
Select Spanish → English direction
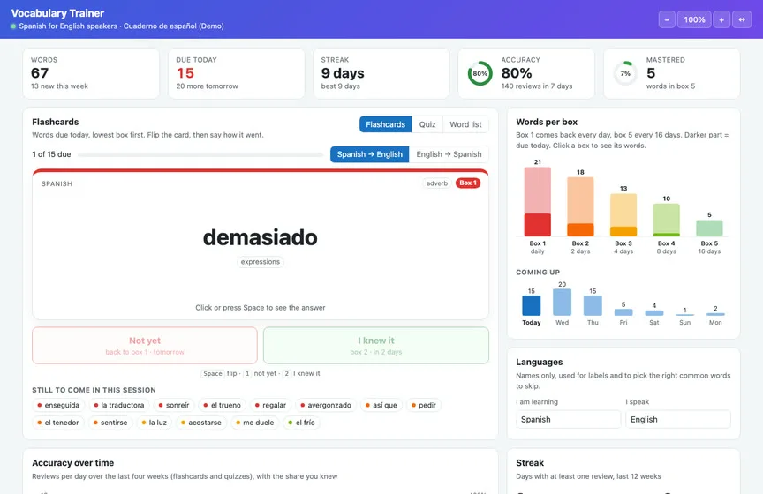coord(370,154)
